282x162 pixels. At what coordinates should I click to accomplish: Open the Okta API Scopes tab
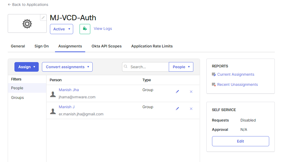click(107, 46)
